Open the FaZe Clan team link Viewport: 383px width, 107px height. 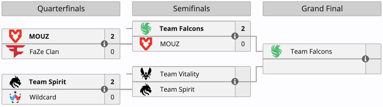point(44,52)
